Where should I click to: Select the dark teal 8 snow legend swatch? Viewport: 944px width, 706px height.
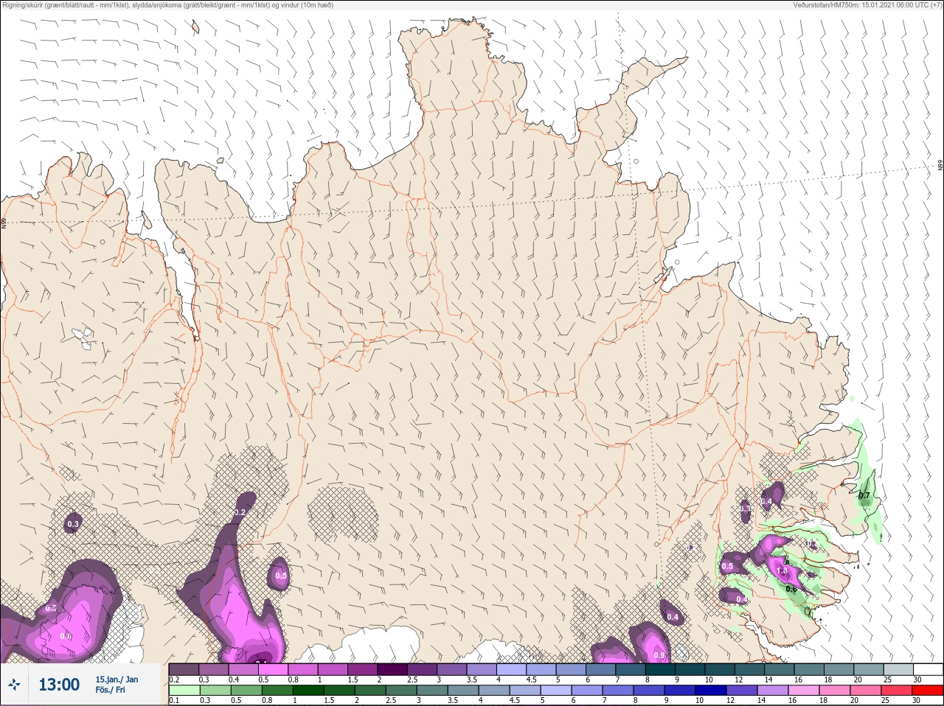659,670
